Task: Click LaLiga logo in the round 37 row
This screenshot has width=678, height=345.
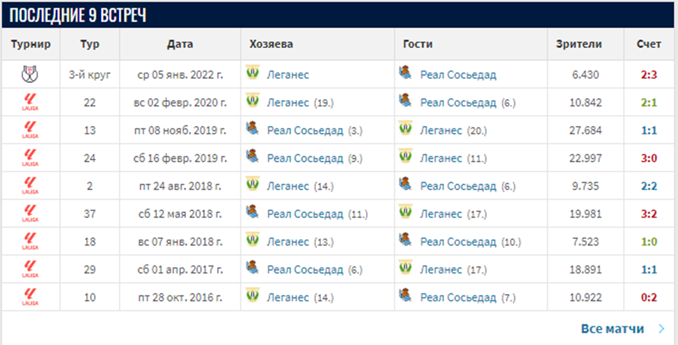Action: (31, 214)
